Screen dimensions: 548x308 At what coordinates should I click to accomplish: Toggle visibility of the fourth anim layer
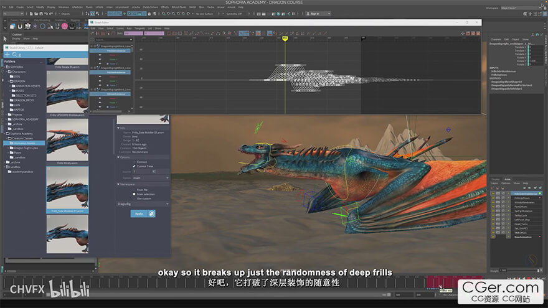(x=493, y=207)
